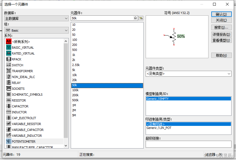Viewport: 236px width, 160px height.
Task: Select the RPACK series icon
Action: 9,59
